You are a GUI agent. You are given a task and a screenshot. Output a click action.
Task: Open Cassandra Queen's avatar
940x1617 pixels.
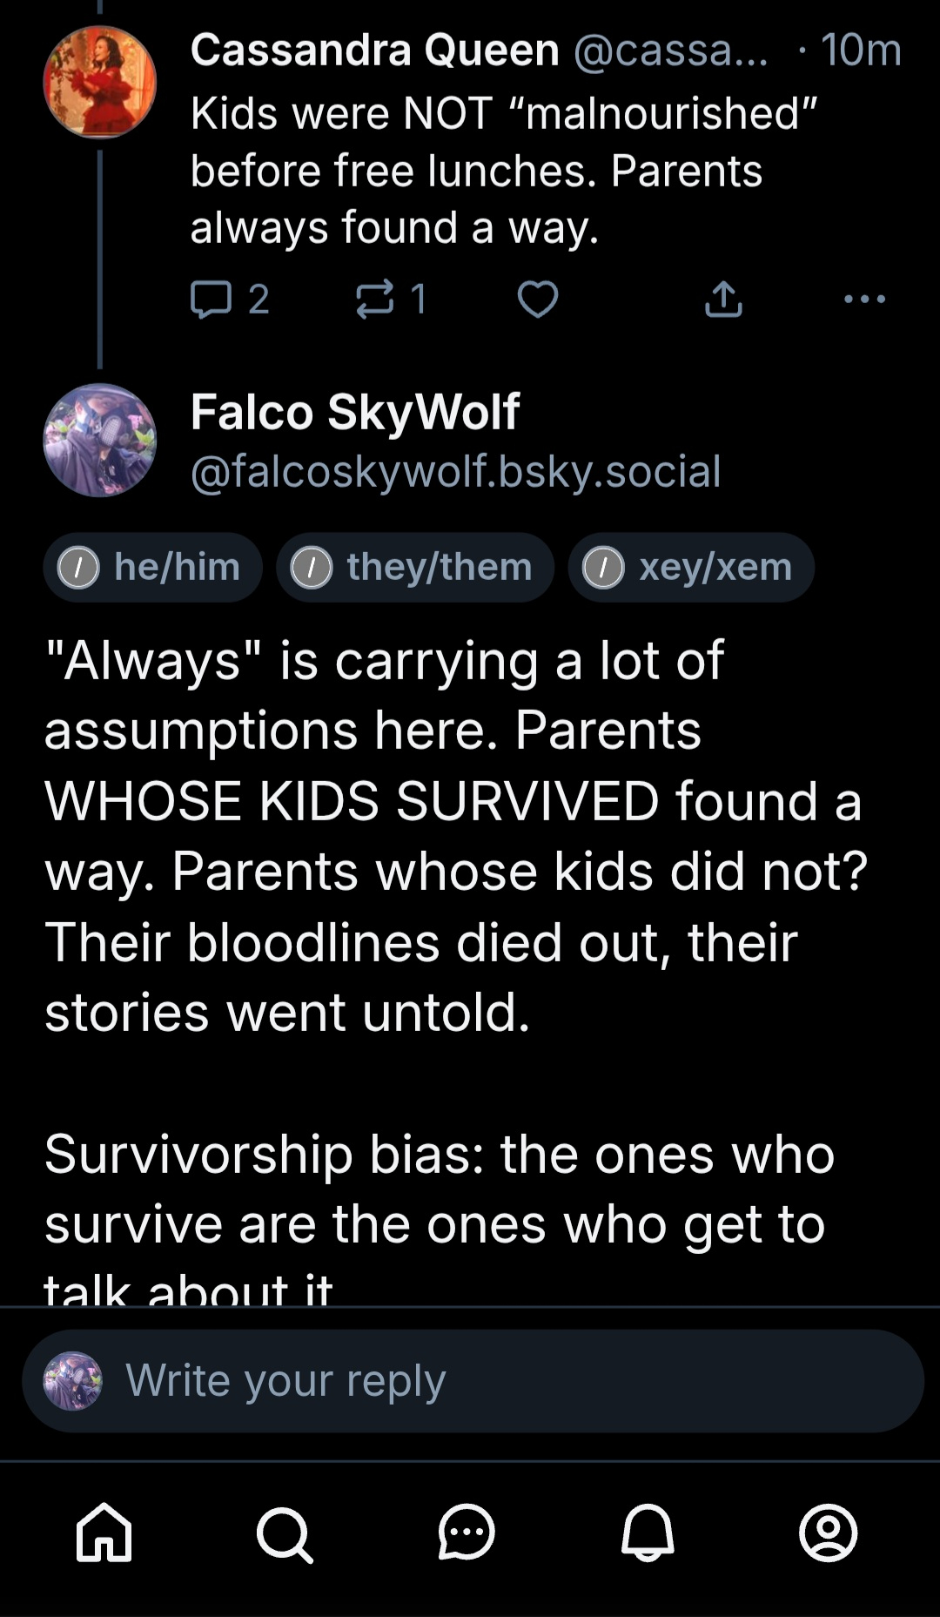coord(100,82)
